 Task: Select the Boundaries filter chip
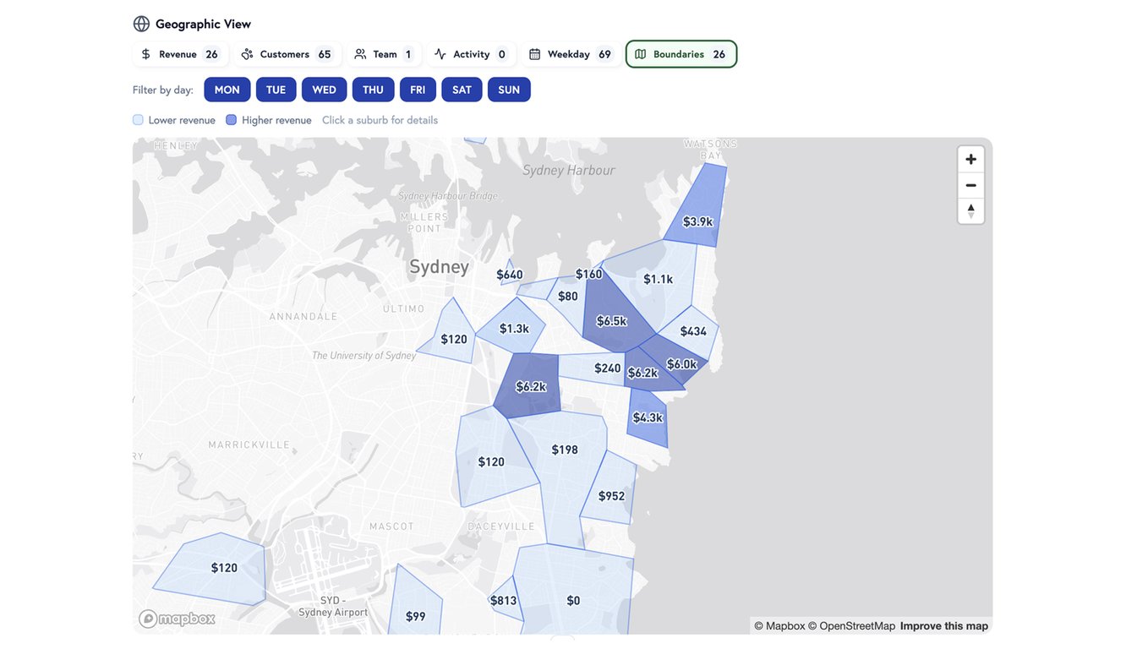tap(681, 52)
